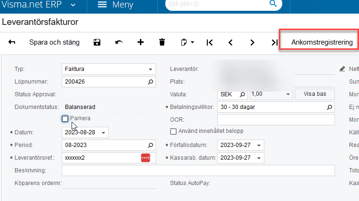This screenshot has width=359, height=201.
Task: Click the Löpnummer field value 200426
Action: point(74,82)
